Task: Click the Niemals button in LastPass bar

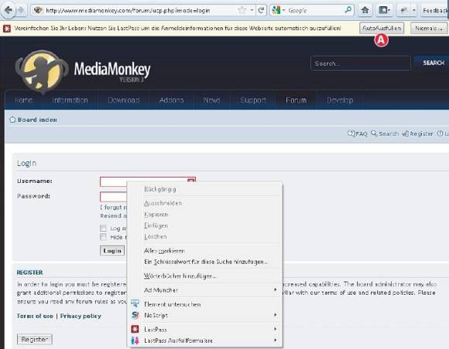Action: tap(429, 28)
